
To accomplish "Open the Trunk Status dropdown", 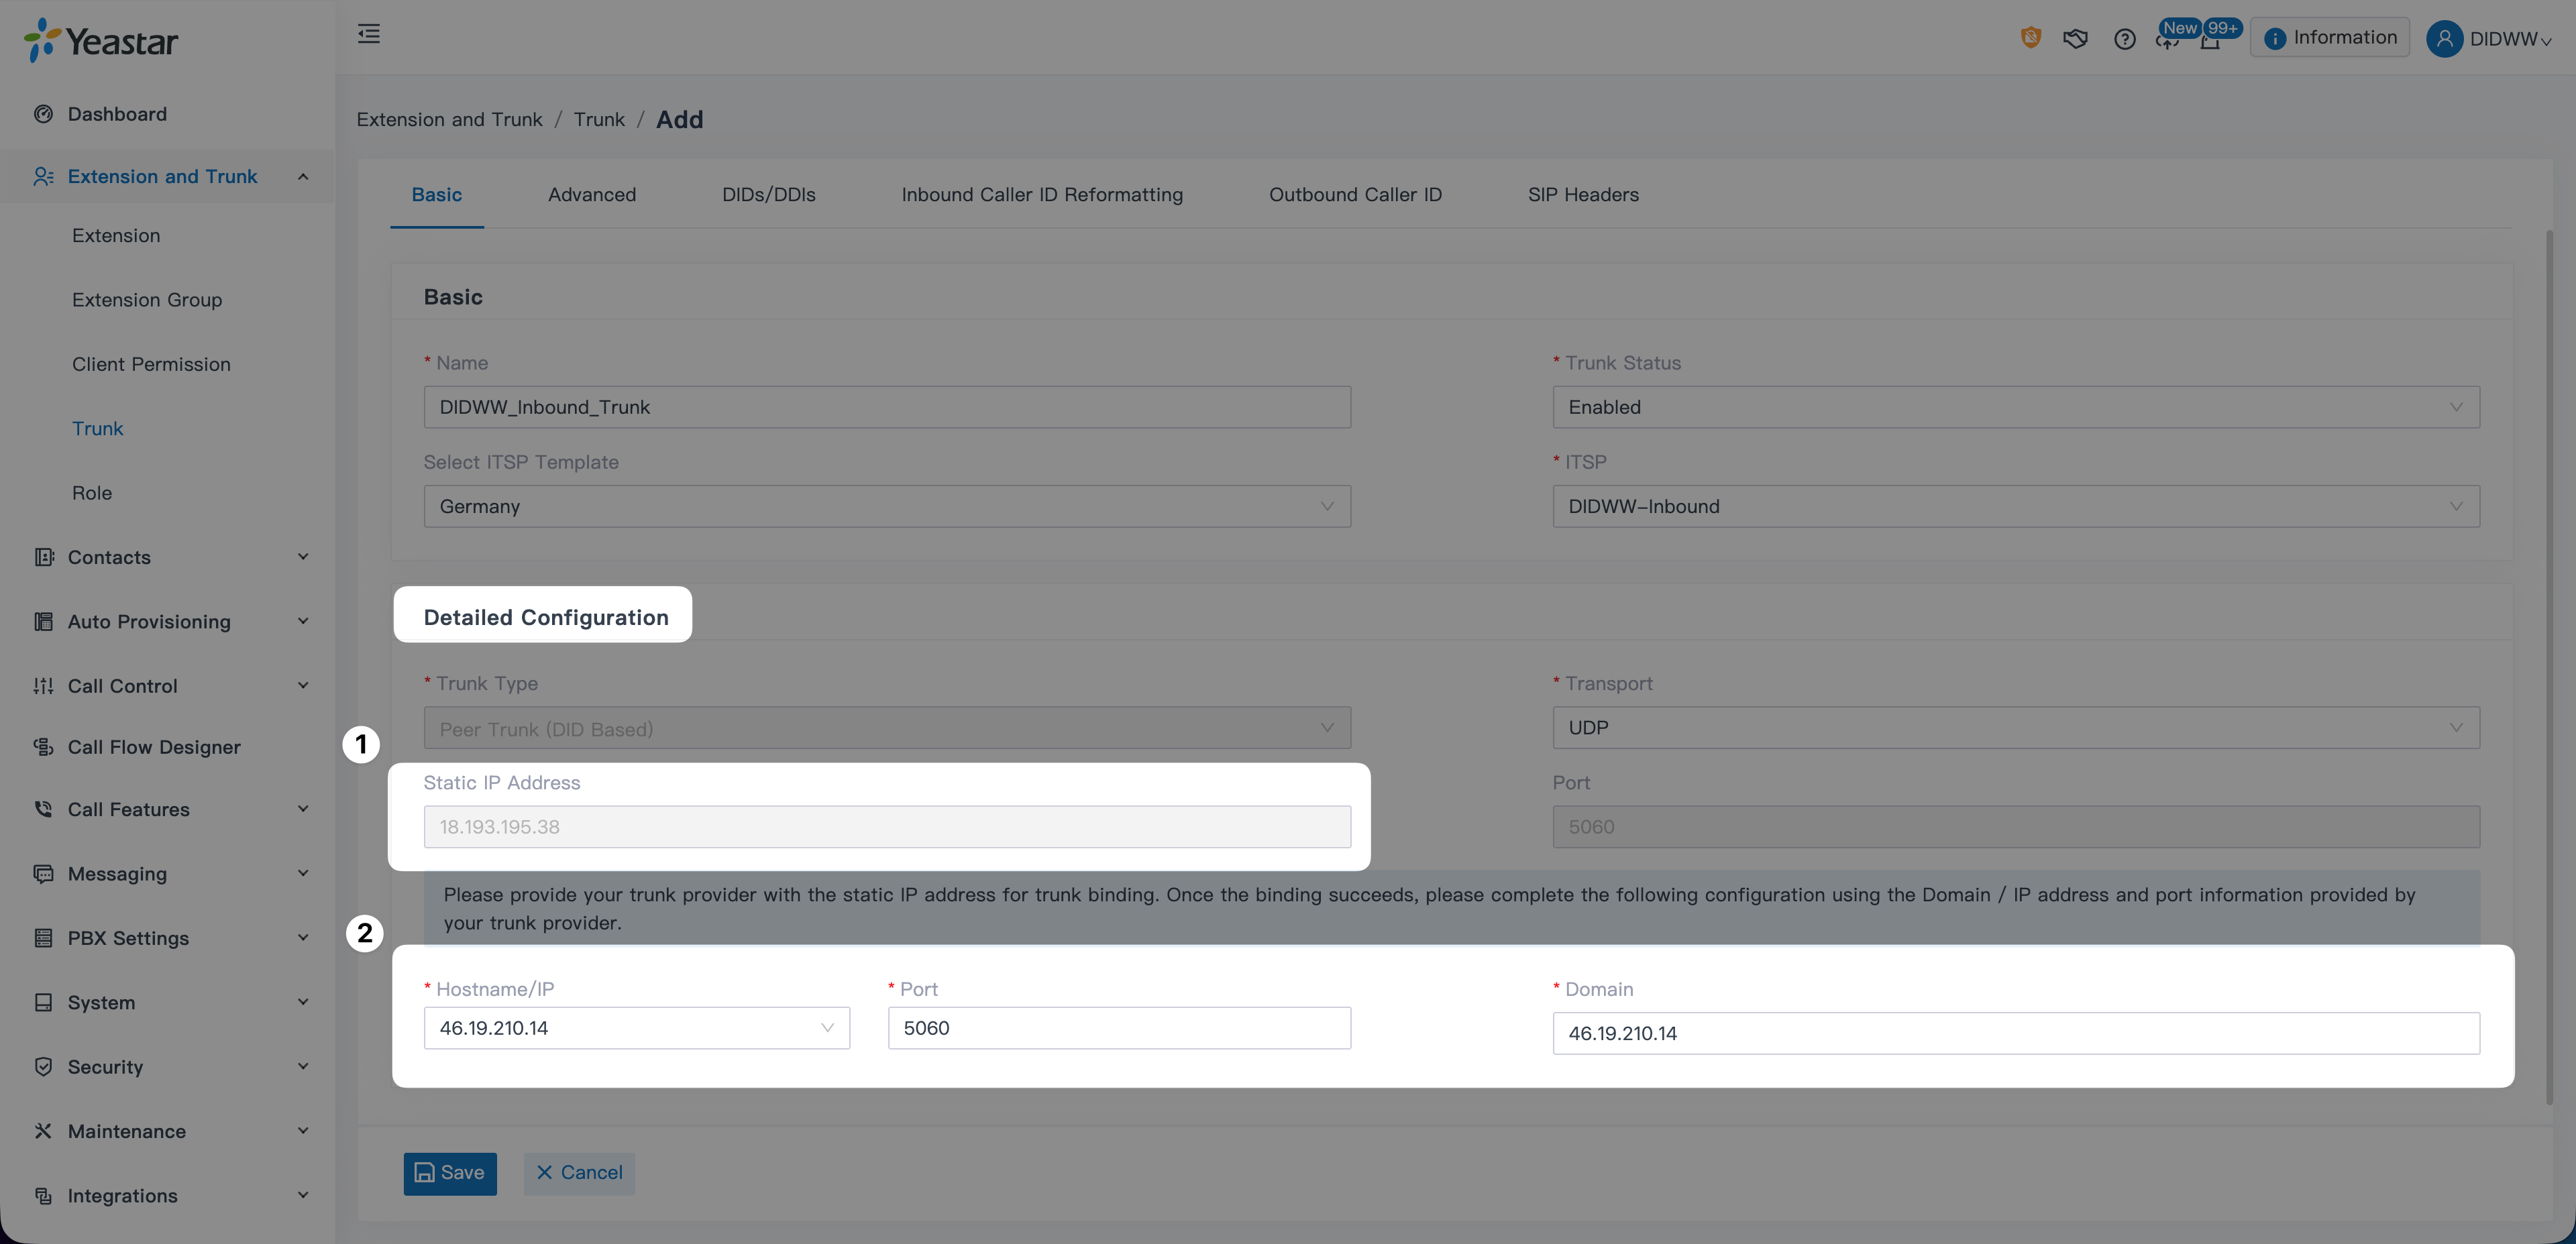I will click(x=2015, y=407).
